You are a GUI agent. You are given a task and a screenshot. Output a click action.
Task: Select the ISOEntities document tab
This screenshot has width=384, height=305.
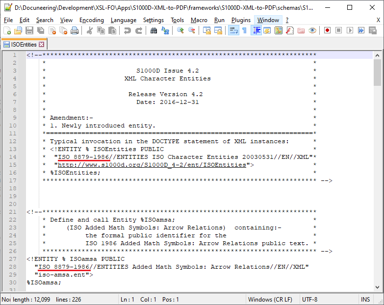pos(24,44)
